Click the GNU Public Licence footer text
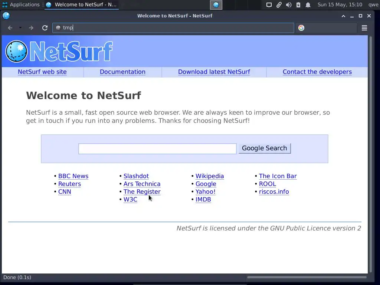Viewport: 380px width, 285px height. 269,228
